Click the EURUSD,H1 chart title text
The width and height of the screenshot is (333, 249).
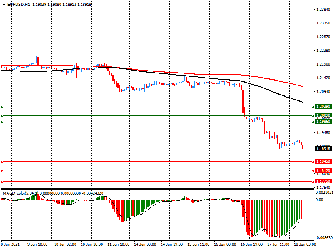point(19,5)
